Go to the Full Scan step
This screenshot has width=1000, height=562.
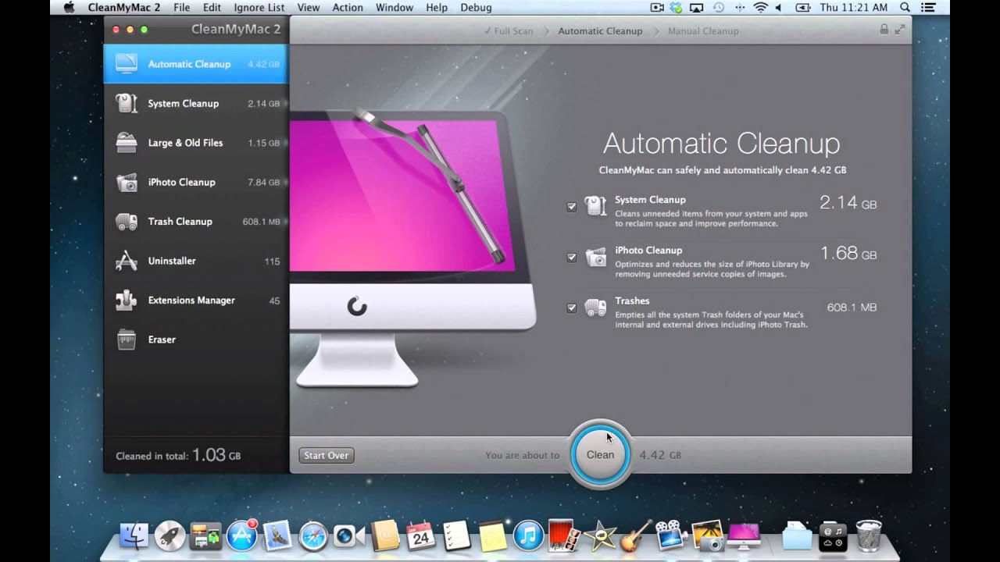click(x=508, y=31)
